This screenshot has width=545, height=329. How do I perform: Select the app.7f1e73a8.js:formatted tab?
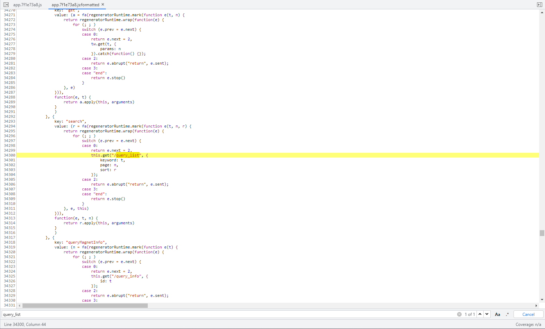[x=75, y=5]
